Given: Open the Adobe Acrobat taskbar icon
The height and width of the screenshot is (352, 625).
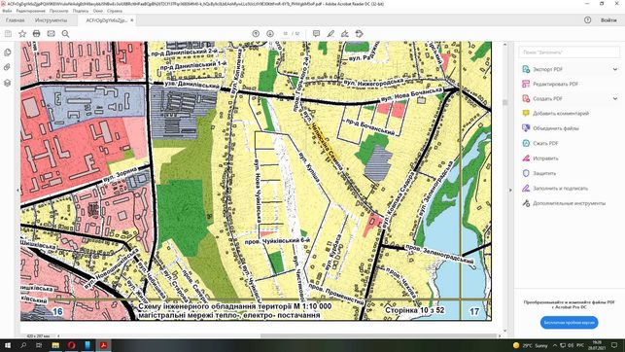Looking at the screenshot, I should (x=103, y=345).
